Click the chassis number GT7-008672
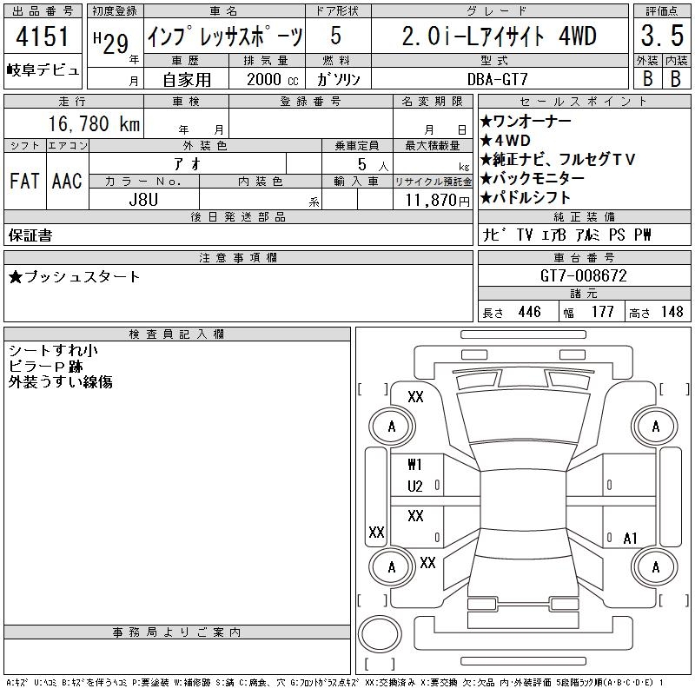This screenshot has height=695, width=695. pyautogui.click(x=583, y=276)
